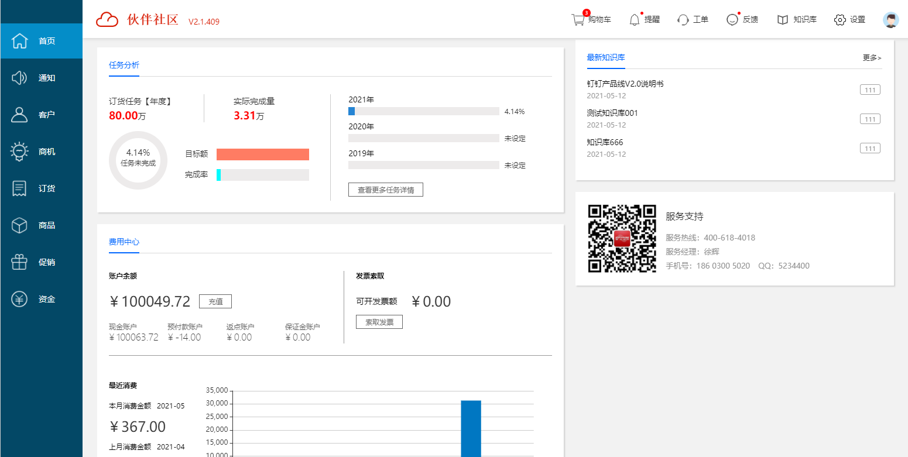Click the user avatar in header
Image resolution: width=908 pixels, height=457 pixels.
(x=890, y=20)
